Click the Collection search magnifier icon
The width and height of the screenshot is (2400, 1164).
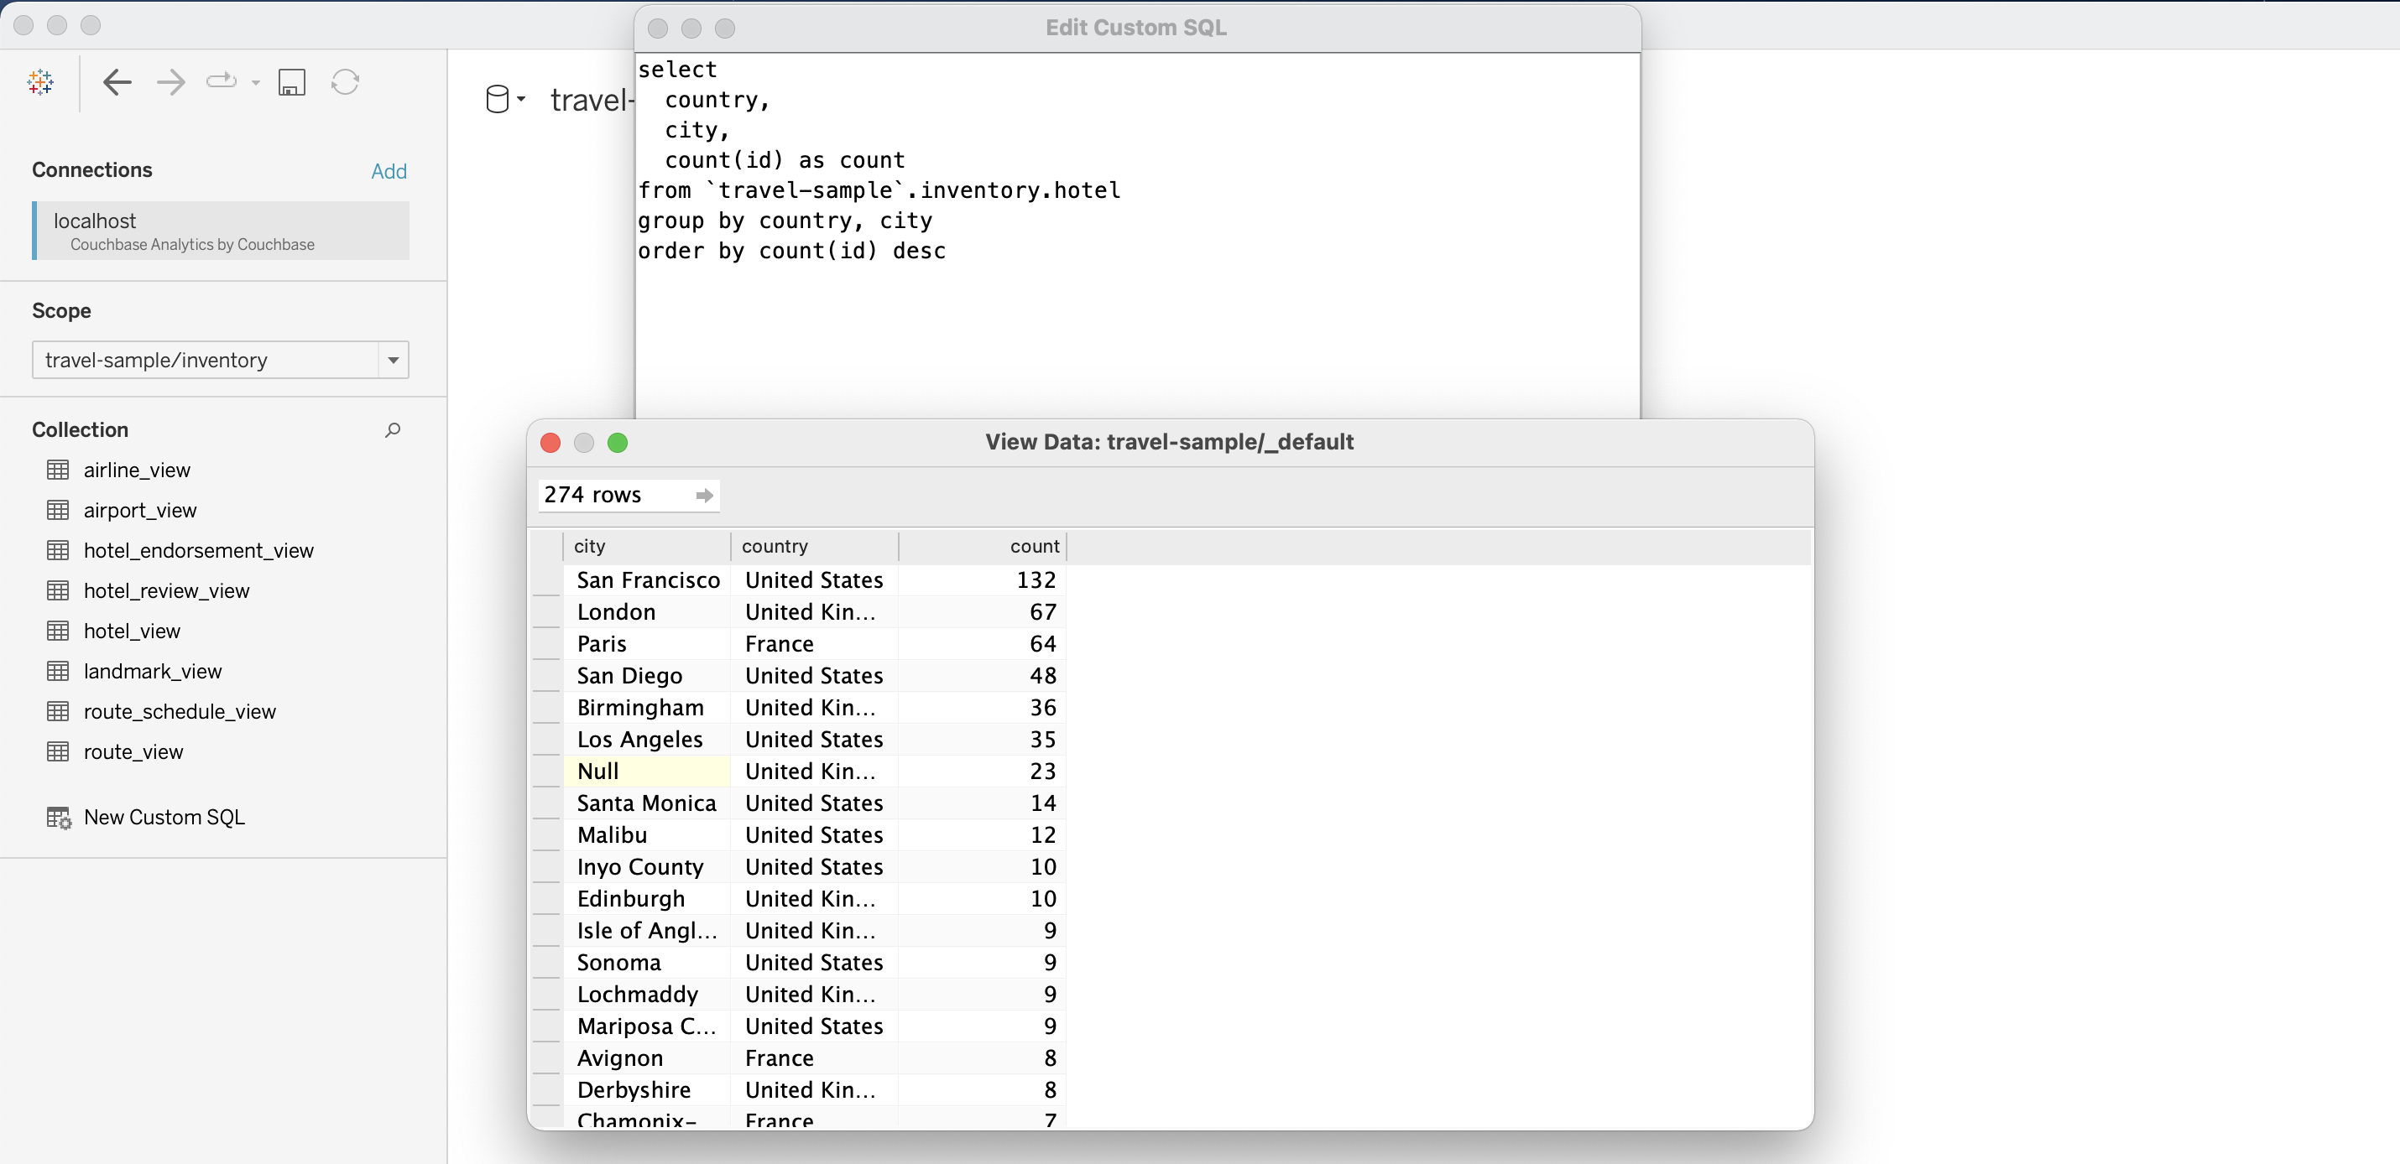(x=394, y=430)
